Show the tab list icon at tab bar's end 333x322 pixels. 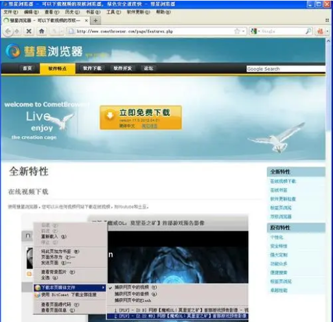click(x=327, y=20)
